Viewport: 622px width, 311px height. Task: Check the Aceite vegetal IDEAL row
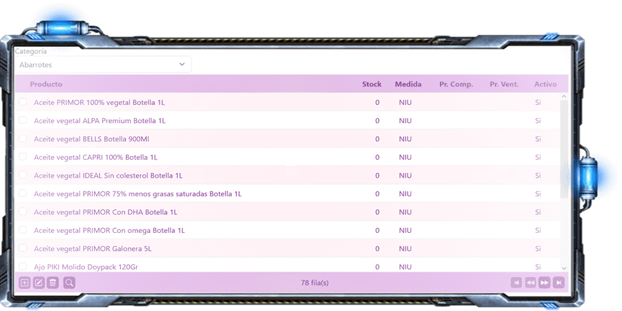click(x=23, y=175)
